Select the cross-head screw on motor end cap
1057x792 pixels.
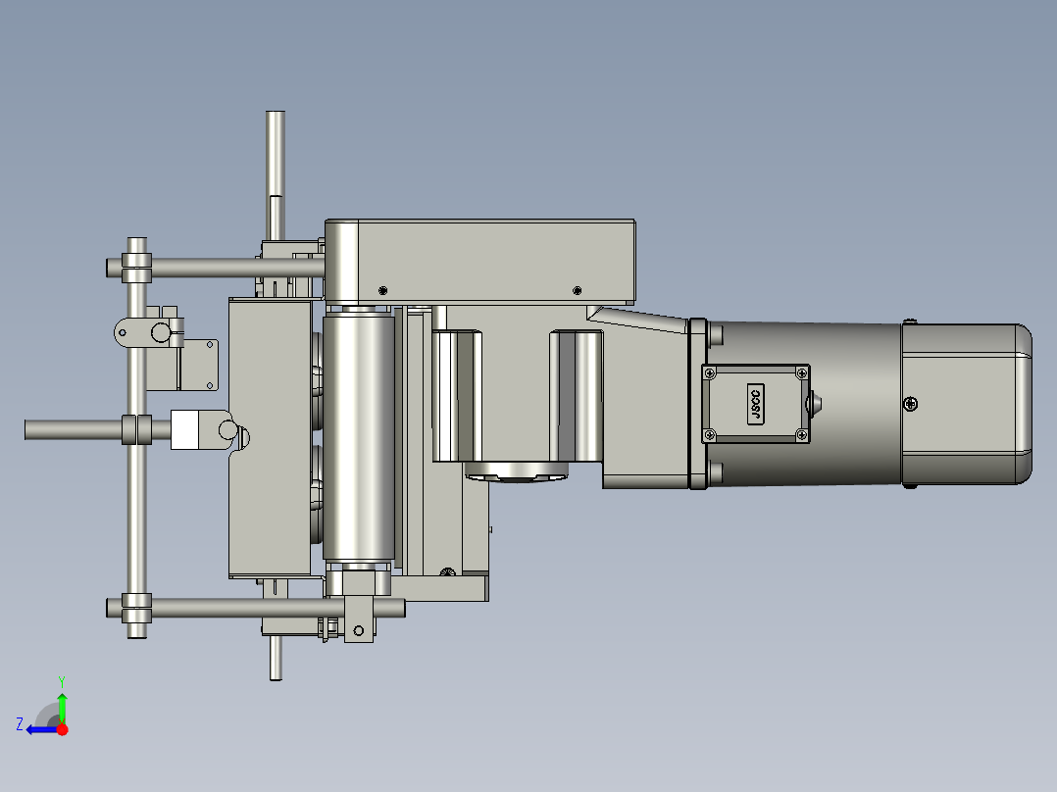910,404
